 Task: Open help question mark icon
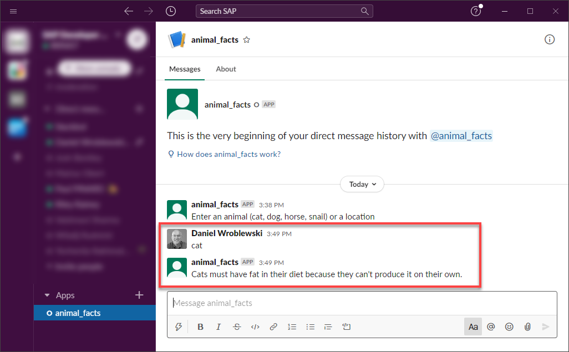pyautogui.click(x=476, y=11)
